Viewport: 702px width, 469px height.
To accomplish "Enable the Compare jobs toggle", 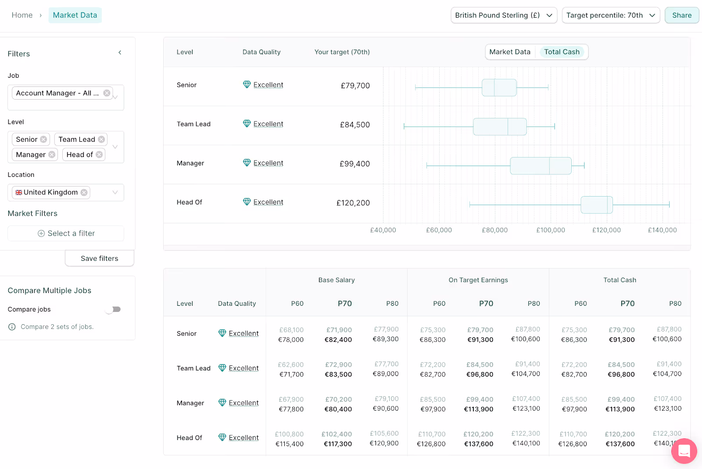I will (113, 309).
